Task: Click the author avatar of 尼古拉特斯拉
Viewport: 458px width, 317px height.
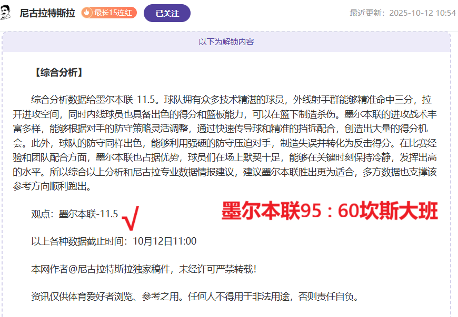Action: click(7, 13)
